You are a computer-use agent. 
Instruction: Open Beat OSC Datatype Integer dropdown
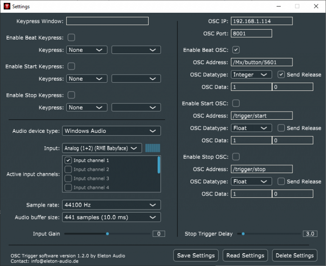(252, 75)
